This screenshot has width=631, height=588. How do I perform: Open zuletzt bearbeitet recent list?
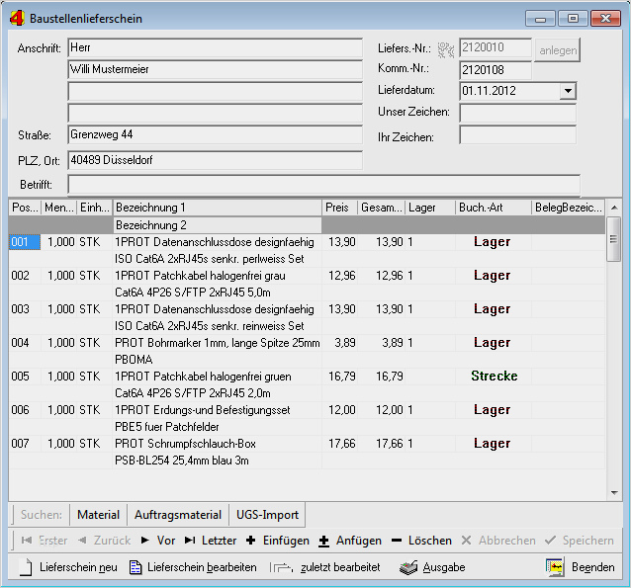[326, 567]
